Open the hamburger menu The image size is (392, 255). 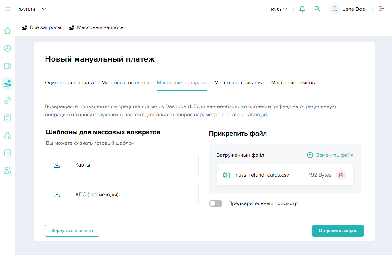click(8, 9)
